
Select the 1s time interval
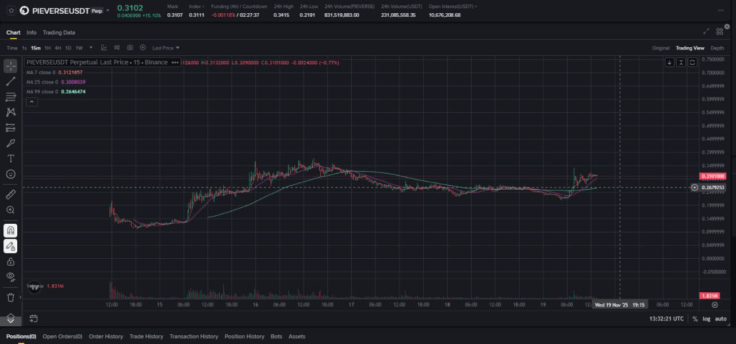(x=24, y=48)
